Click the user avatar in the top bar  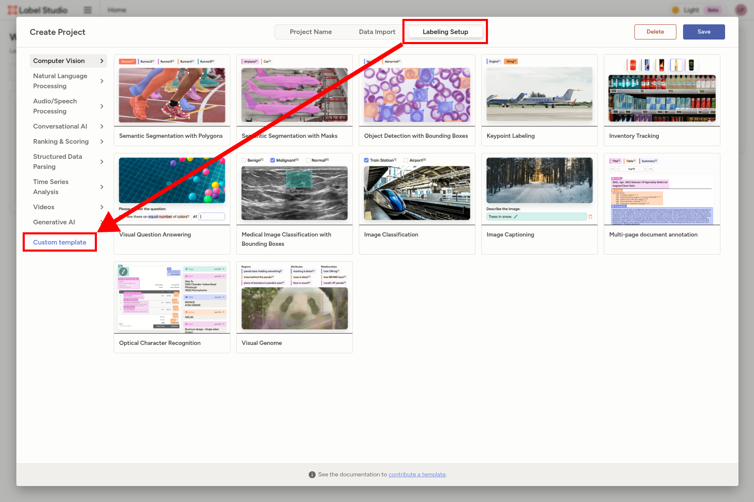741,10
